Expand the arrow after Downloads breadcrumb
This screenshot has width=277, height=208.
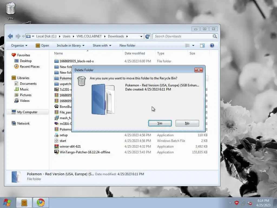tap(127, 37)
